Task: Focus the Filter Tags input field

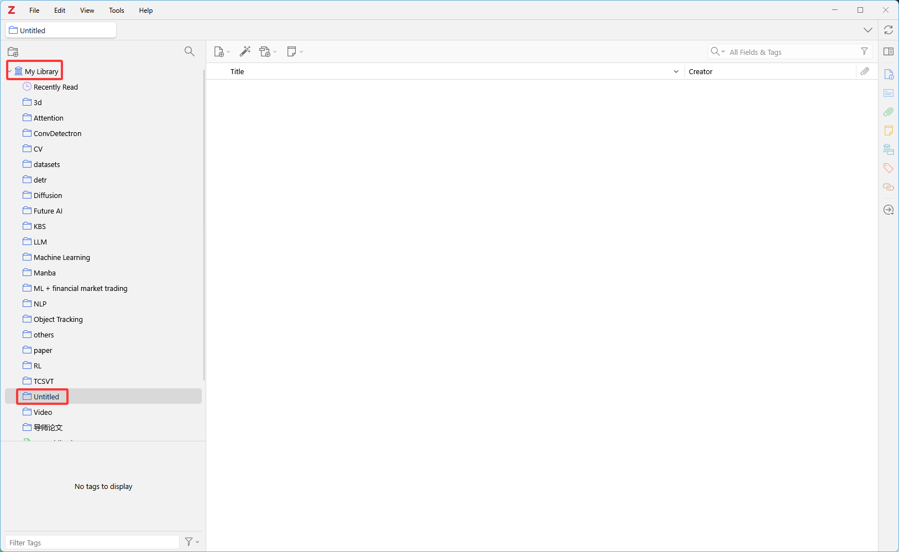Action: point(92,542)
